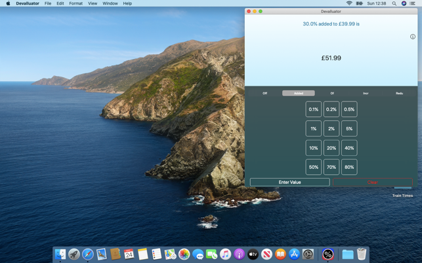This screenshot has width=422, height=263.
Task: Open the yellow Notes app icon
Action: click(x=142, y=254)
